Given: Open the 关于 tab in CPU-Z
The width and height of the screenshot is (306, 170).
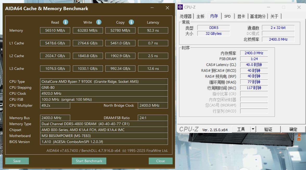Looking at the screenshot, I should click(274, 16).
